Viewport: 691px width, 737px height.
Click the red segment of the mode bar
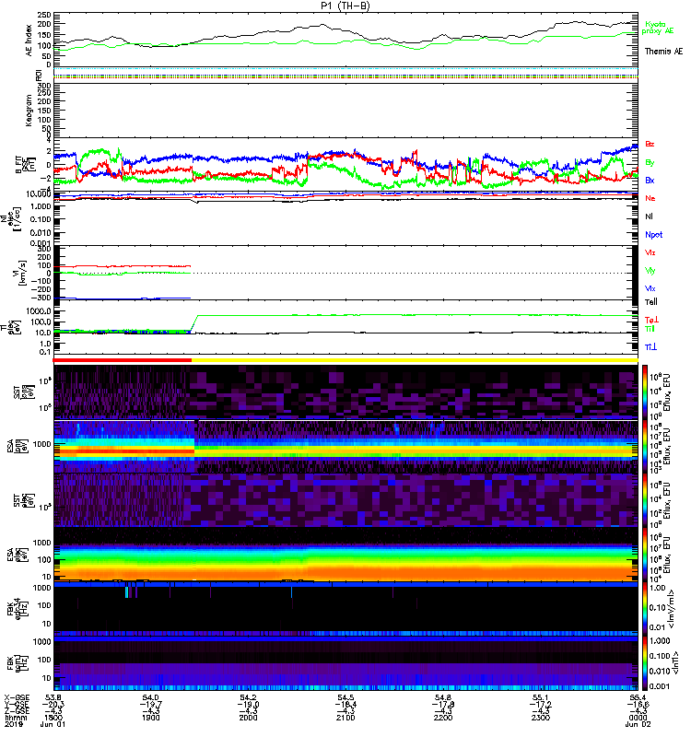click(123, 360)
